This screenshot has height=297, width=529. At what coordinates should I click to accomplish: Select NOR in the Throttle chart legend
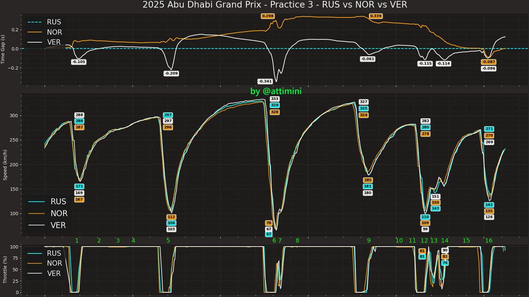coord(45,263)
